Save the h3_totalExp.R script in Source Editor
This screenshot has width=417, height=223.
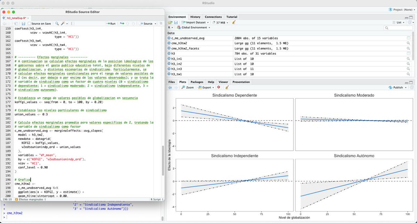click(x=24, y=24)
